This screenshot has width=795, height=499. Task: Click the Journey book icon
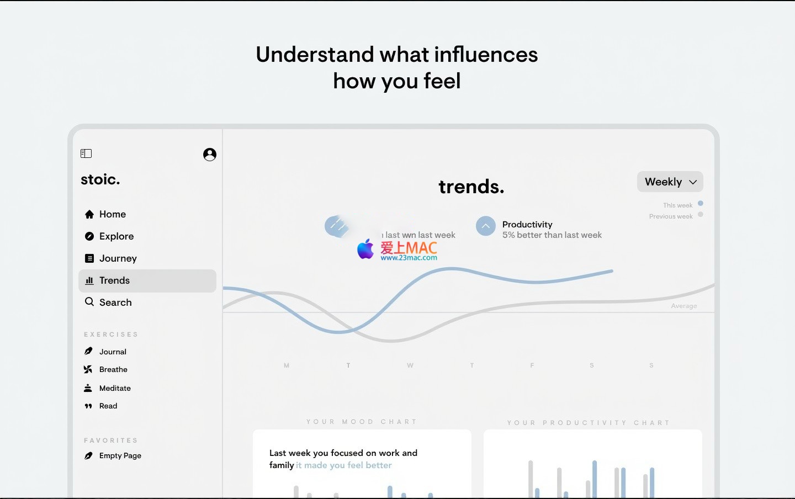89,258
